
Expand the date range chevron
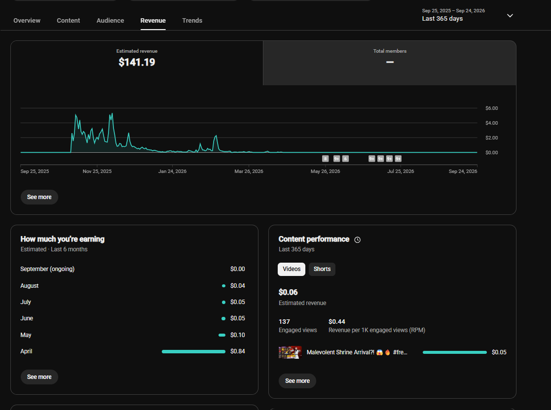[510, 15]
